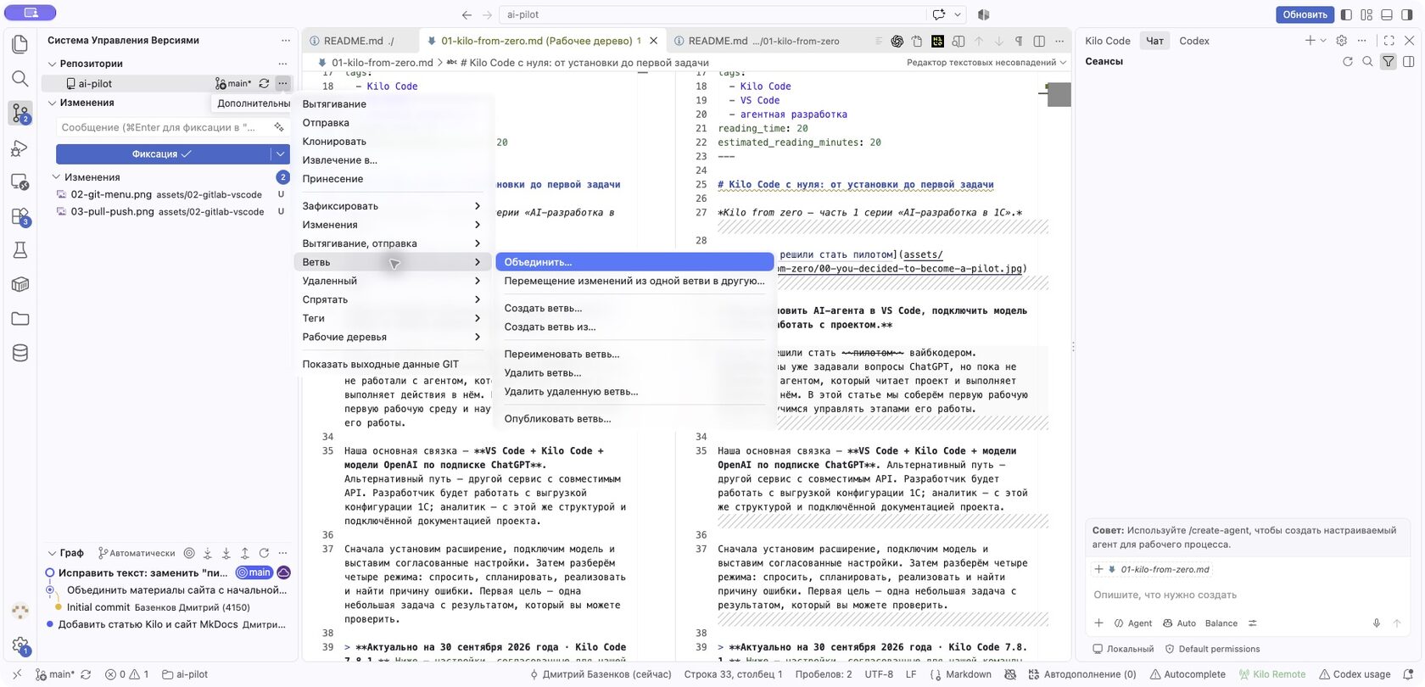Select Объединить… in the branch submenu
The width and height of the screenshot is (1425, 687).
(x=634, y=262)
